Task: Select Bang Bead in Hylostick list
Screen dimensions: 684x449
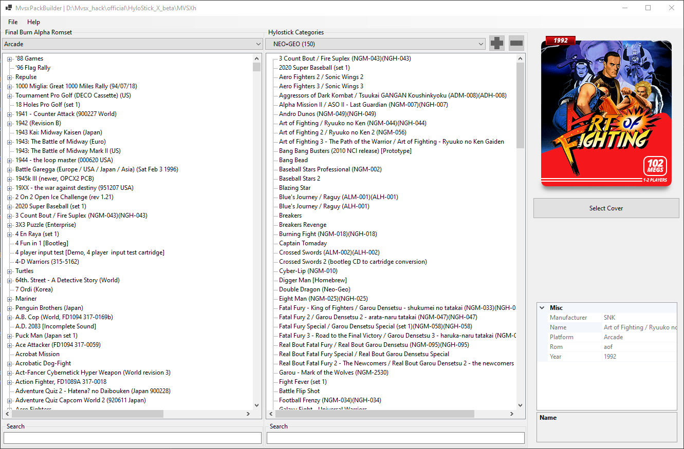Action: (293, 160)
